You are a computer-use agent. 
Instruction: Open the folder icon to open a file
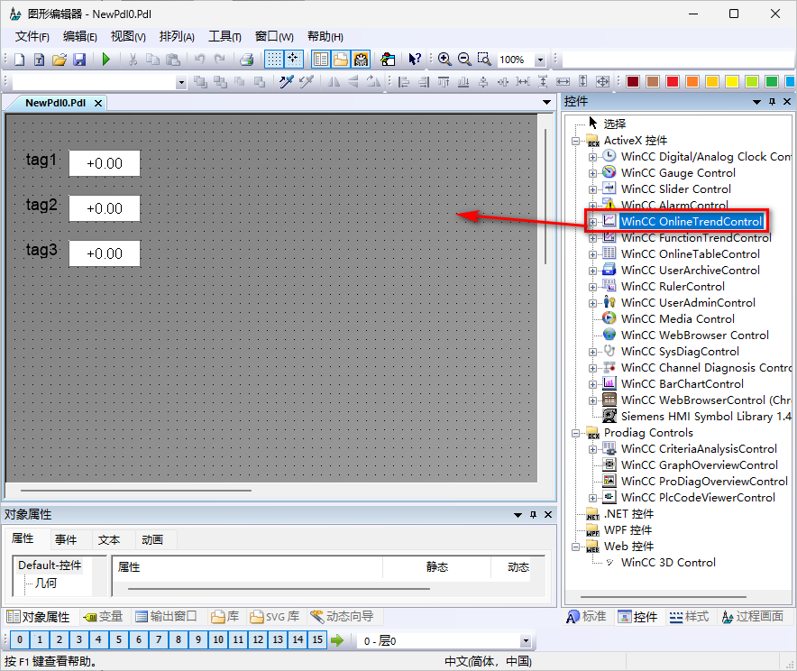coord(60,60)
